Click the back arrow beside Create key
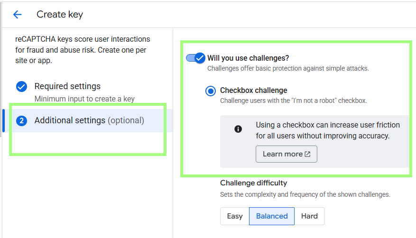The width and height of the screenshot is (416, 238). pos(18,14)
